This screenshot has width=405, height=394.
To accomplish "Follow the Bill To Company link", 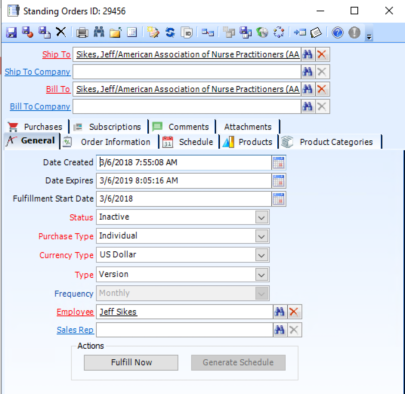I will pos(40,107).
